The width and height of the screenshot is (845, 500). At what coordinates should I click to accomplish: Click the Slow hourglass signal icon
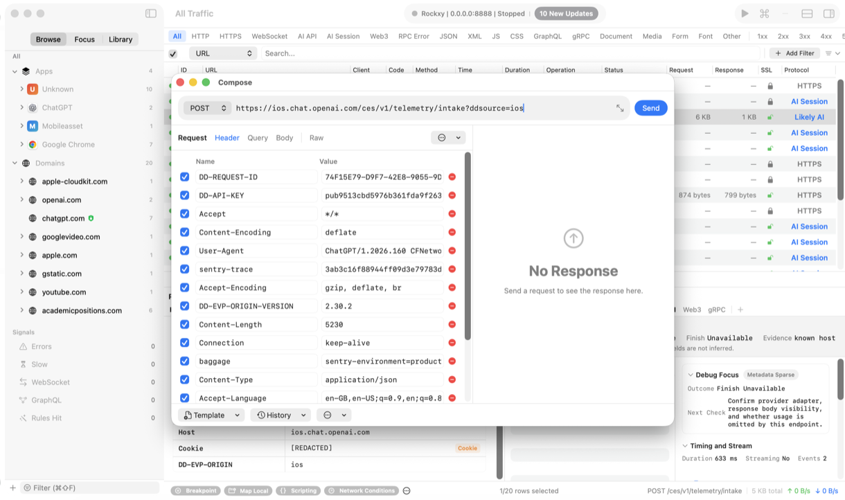click(x=24, y=364)
